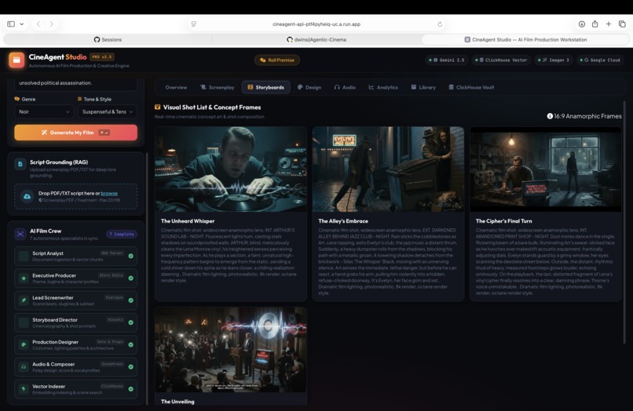The image size is (633, 411).
Task: Click the page reader icon in the address bar
Action: 194,24
